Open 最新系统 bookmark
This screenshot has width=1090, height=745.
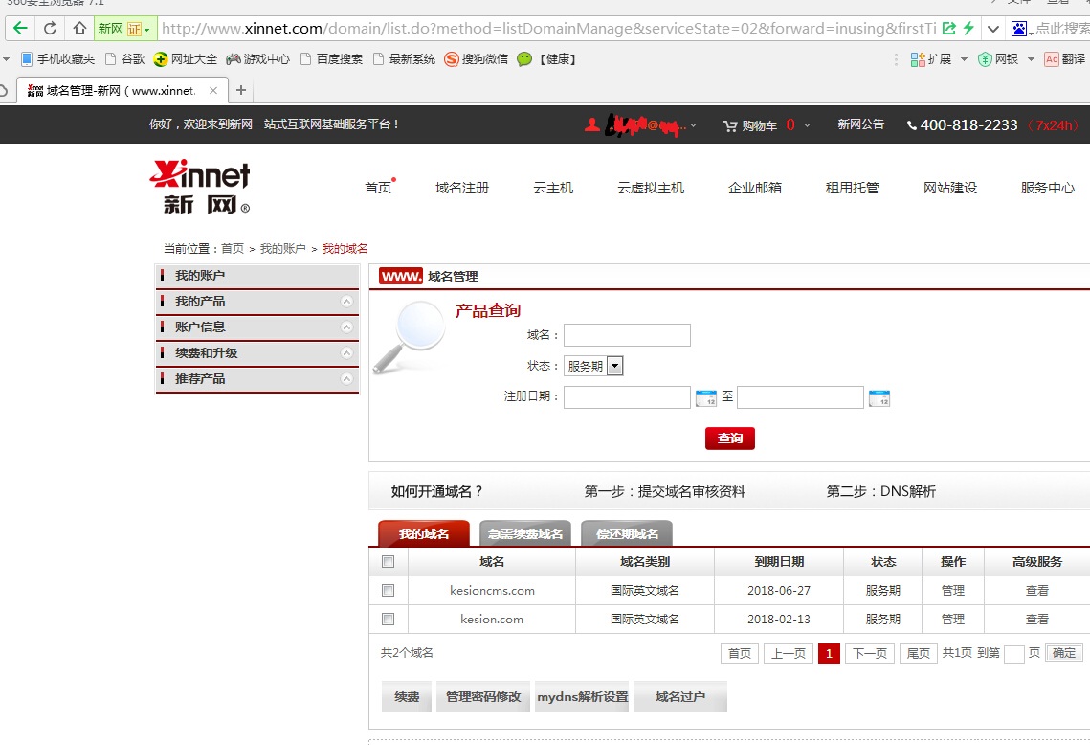click(x=405, y=59)
